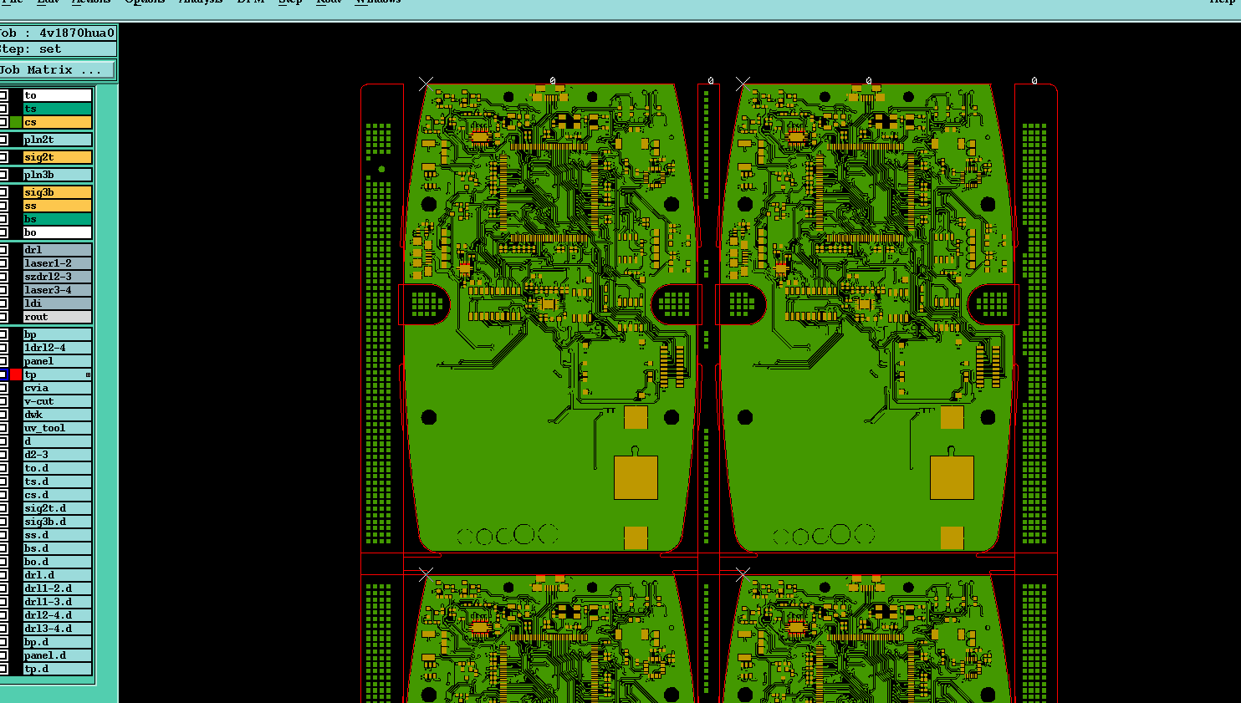Select the 'szdrl2-3' layer name
Screen dimensions: 1241x703
(x=57, y=277)
